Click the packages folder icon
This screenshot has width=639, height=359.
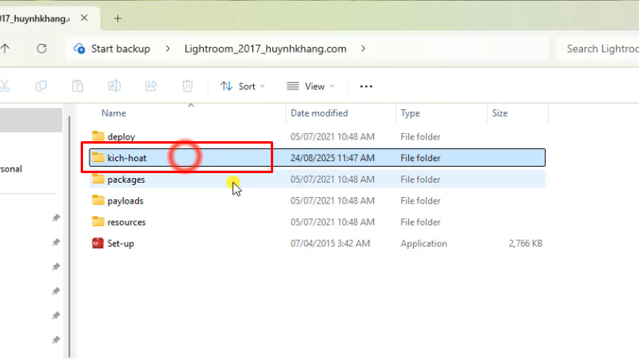(x=97, y=179)
